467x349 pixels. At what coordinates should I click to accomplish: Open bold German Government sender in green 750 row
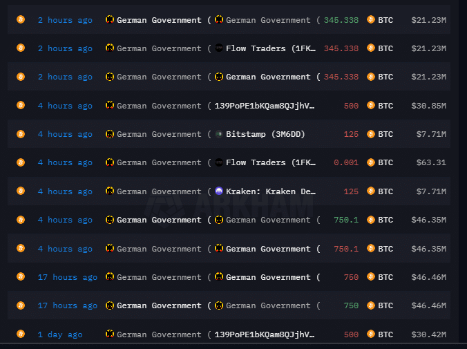click(x=164, y=305)
